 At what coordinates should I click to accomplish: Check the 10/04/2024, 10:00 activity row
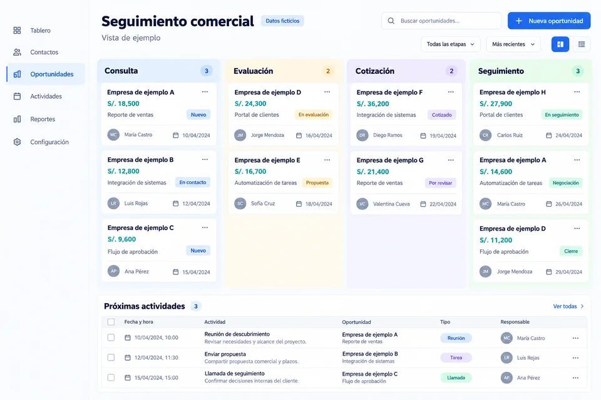coord(111,337)
